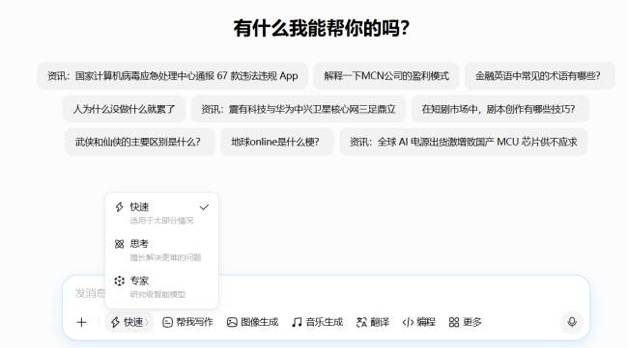This screenshot has height=348, width=628.
Task: Select 思考 thinking mode
Action: tap(161, 250)
